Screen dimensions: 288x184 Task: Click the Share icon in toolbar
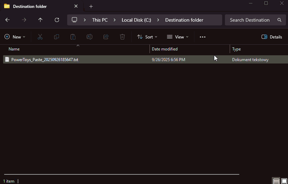point(106,37)
